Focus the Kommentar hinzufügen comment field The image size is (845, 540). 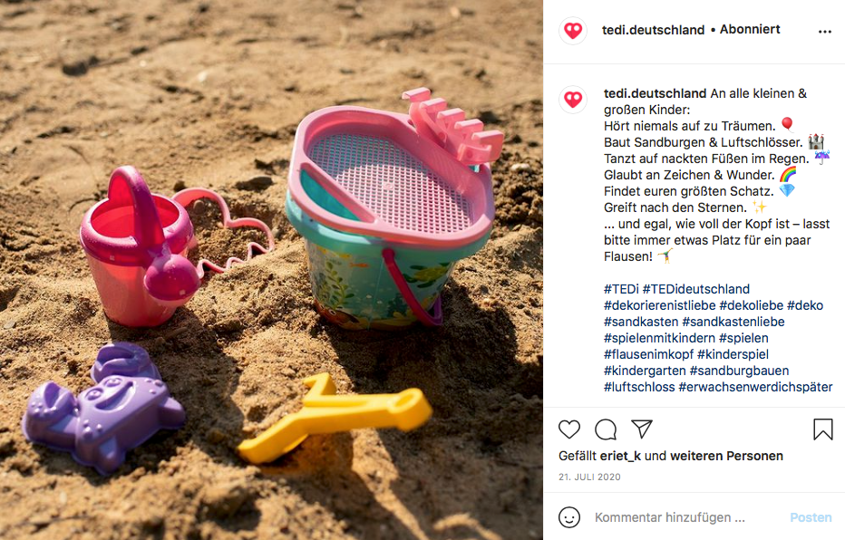[670, 516]
